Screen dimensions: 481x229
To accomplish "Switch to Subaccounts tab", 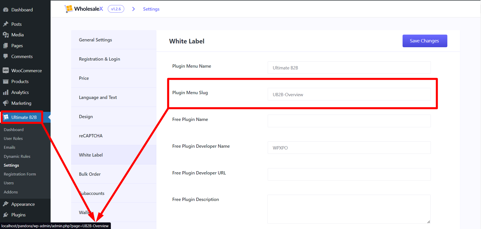I will pyautogui.click(x=114, y=193).
